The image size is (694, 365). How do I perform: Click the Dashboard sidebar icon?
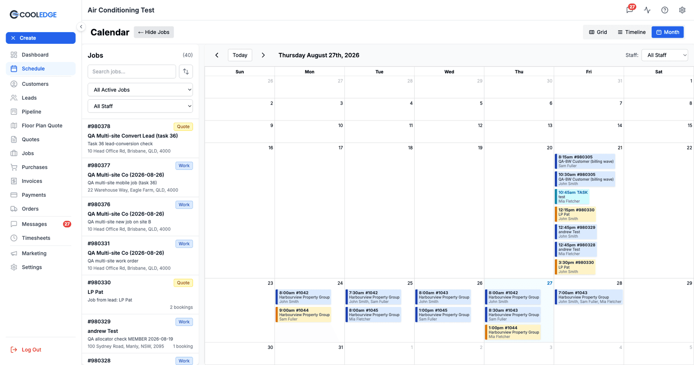14,55
